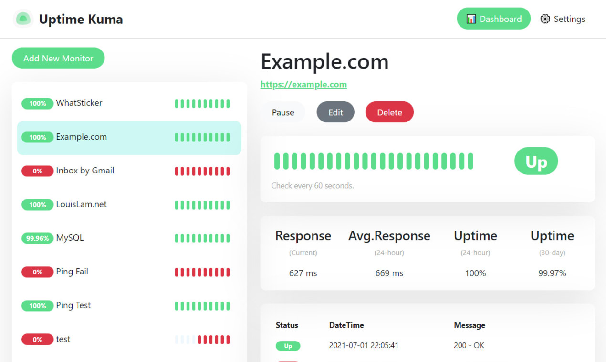This screenshot has height=362, width=606.
Task: Click the Dashboard chart icon
Action: [471, 19]
